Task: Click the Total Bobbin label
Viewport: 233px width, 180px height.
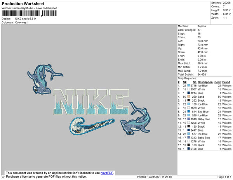Action: pyautogui.click(x=186, y=74)
